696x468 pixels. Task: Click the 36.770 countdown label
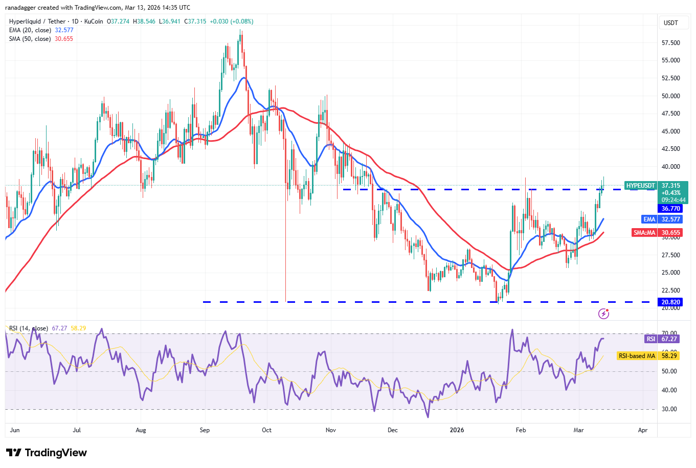[x=670, y=208]
